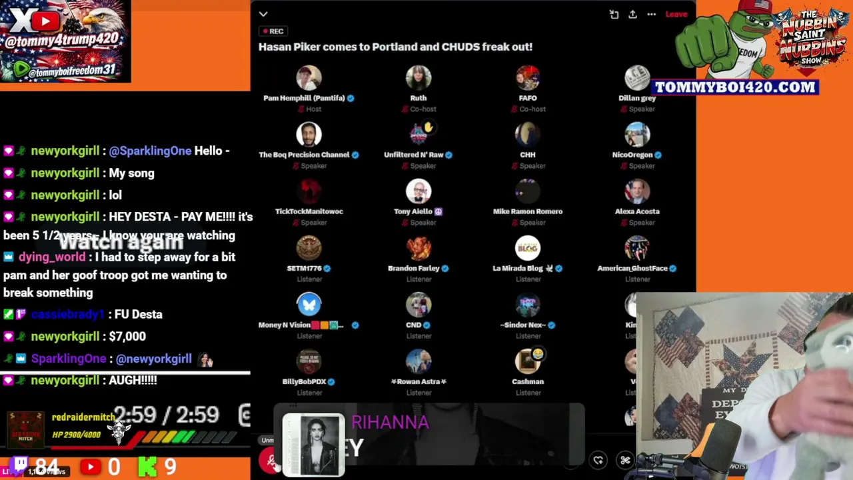Click the name Rowan Astra

pyautogui.click(x=419, y=381)
